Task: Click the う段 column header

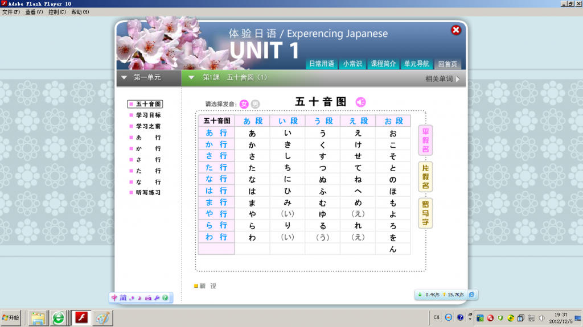Action: click(323, 121)
